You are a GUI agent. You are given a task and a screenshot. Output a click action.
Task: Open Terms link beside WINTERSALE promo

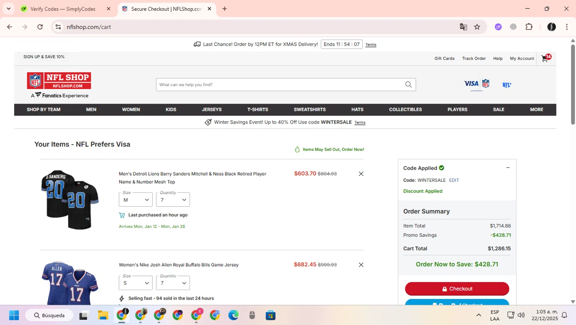click(x=360, y=123)
